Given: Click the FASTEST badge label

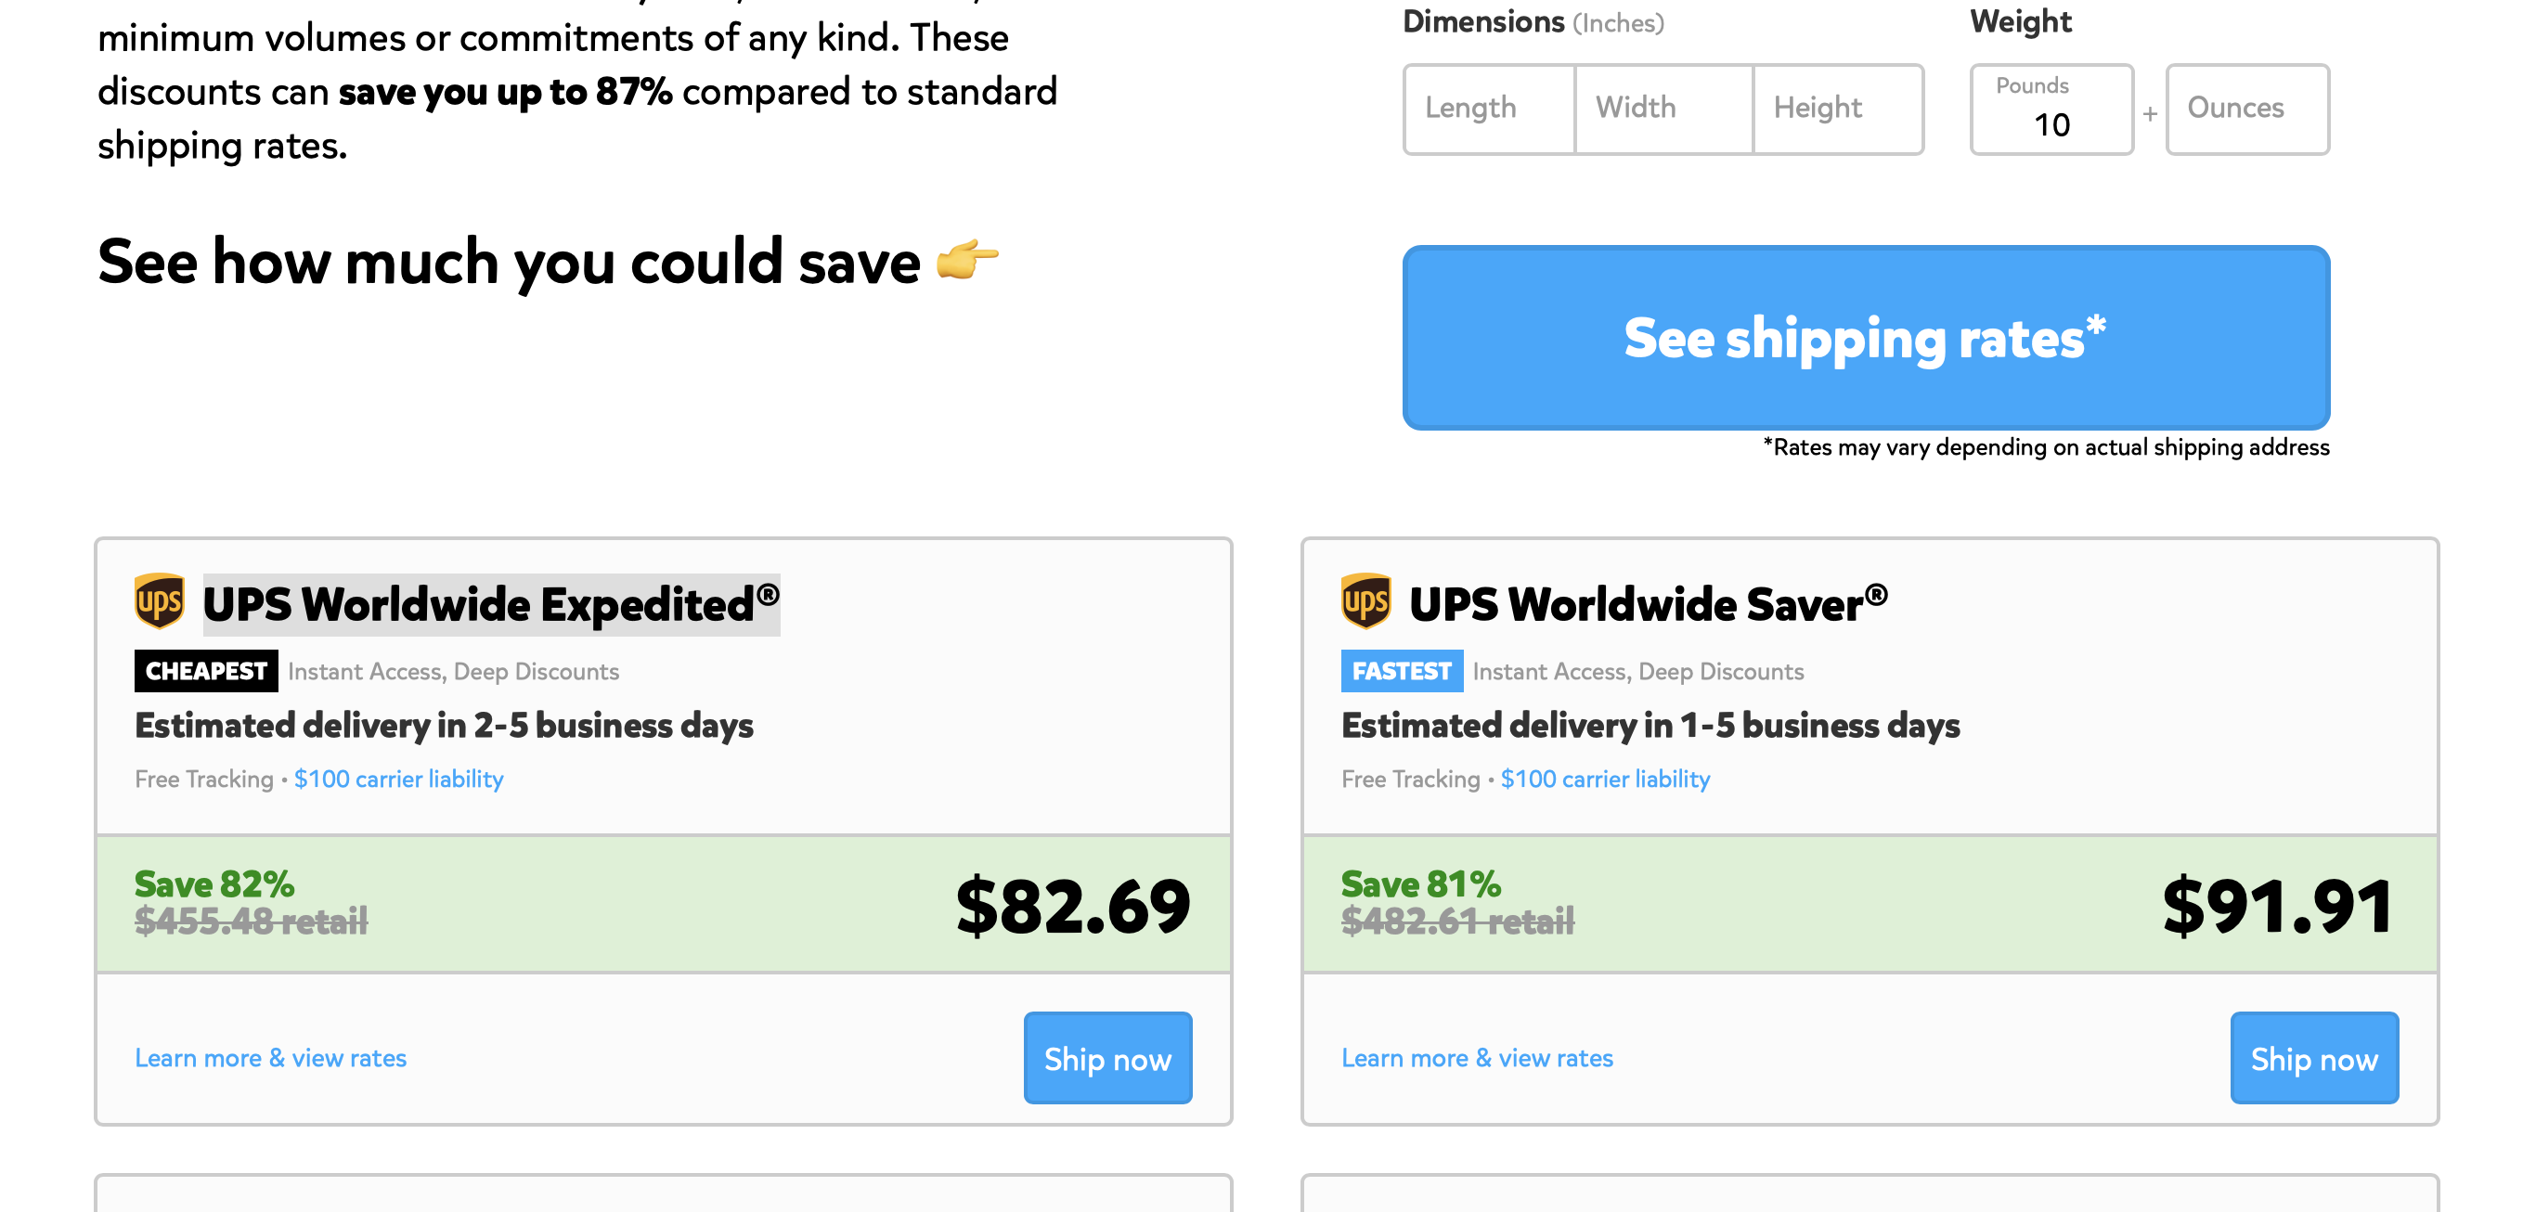Looking at the screenshot, I should tap(1402, 671).
